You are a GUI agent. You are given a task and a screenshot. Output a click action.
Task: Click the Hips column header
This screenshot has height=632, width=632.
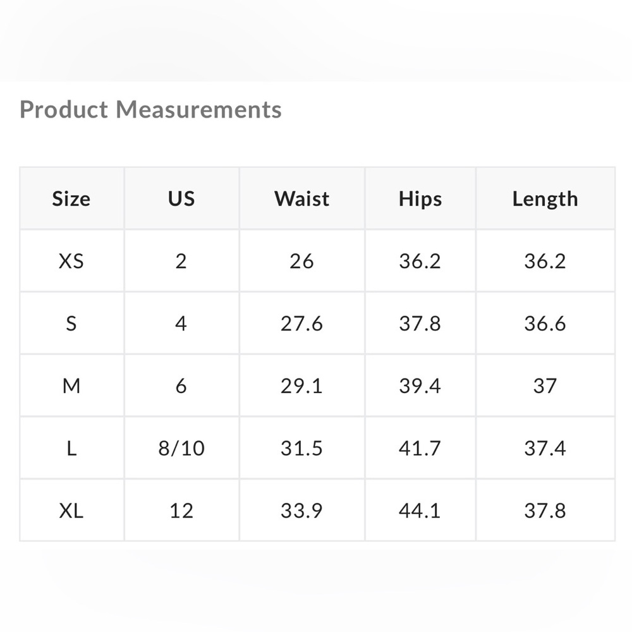coord(420,199)
